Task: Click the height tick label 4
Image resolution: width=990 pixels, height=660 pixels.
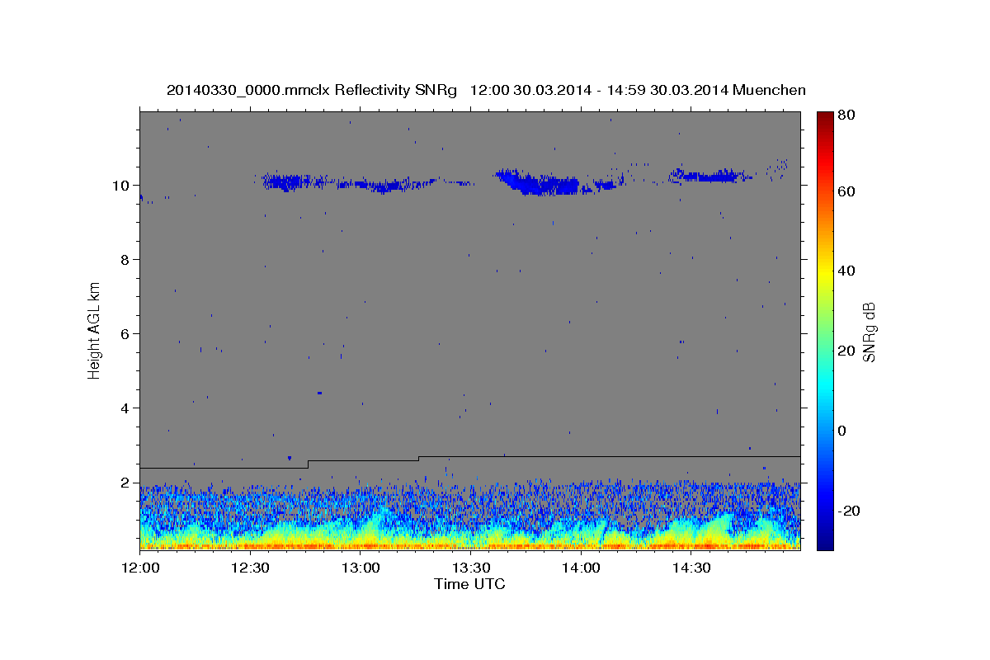Action: tap(125, 408)
